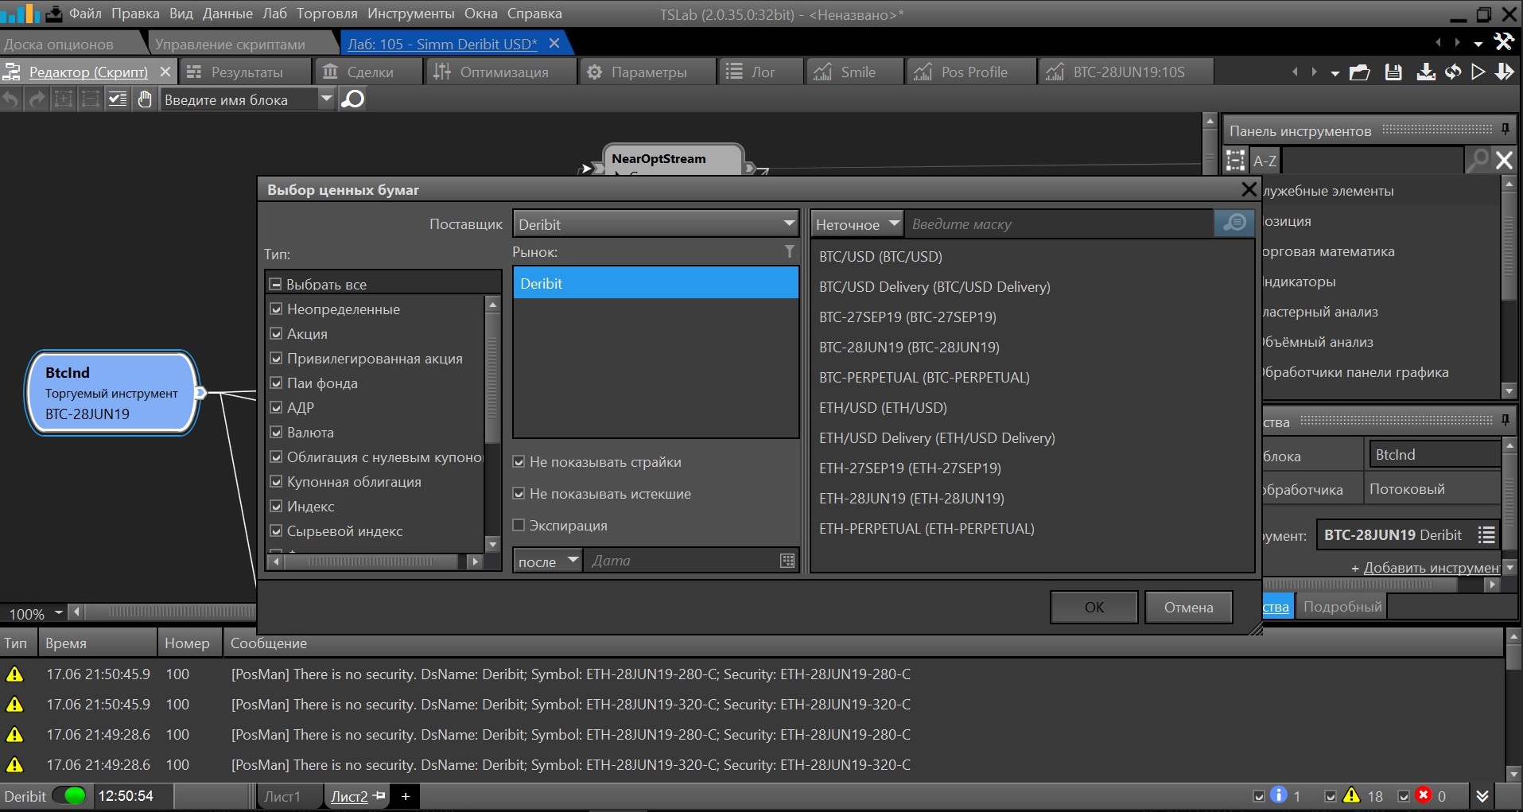The image size is (1523, 812).
Task: Click the open folder icon in toolbar
Action: (1360, 72)
